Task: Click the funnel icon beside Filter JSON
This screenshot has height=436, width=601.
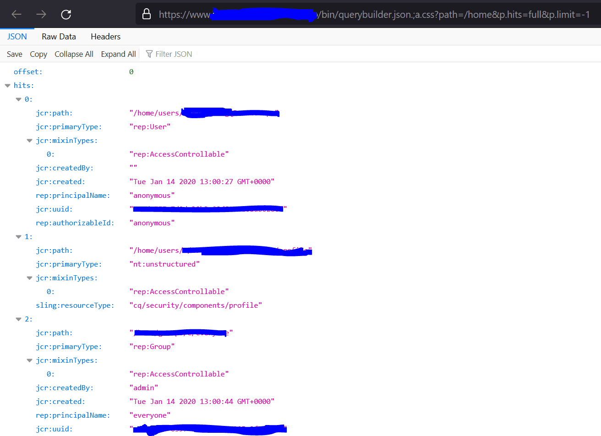Action: tap(149, 54)
